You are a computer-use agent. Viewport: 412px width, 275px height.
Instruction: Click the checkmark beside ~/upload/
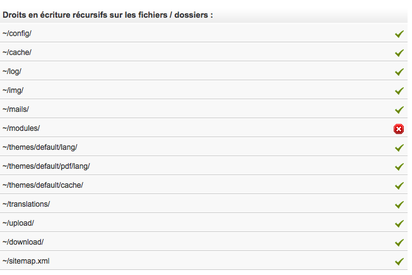tap(399, 223)
